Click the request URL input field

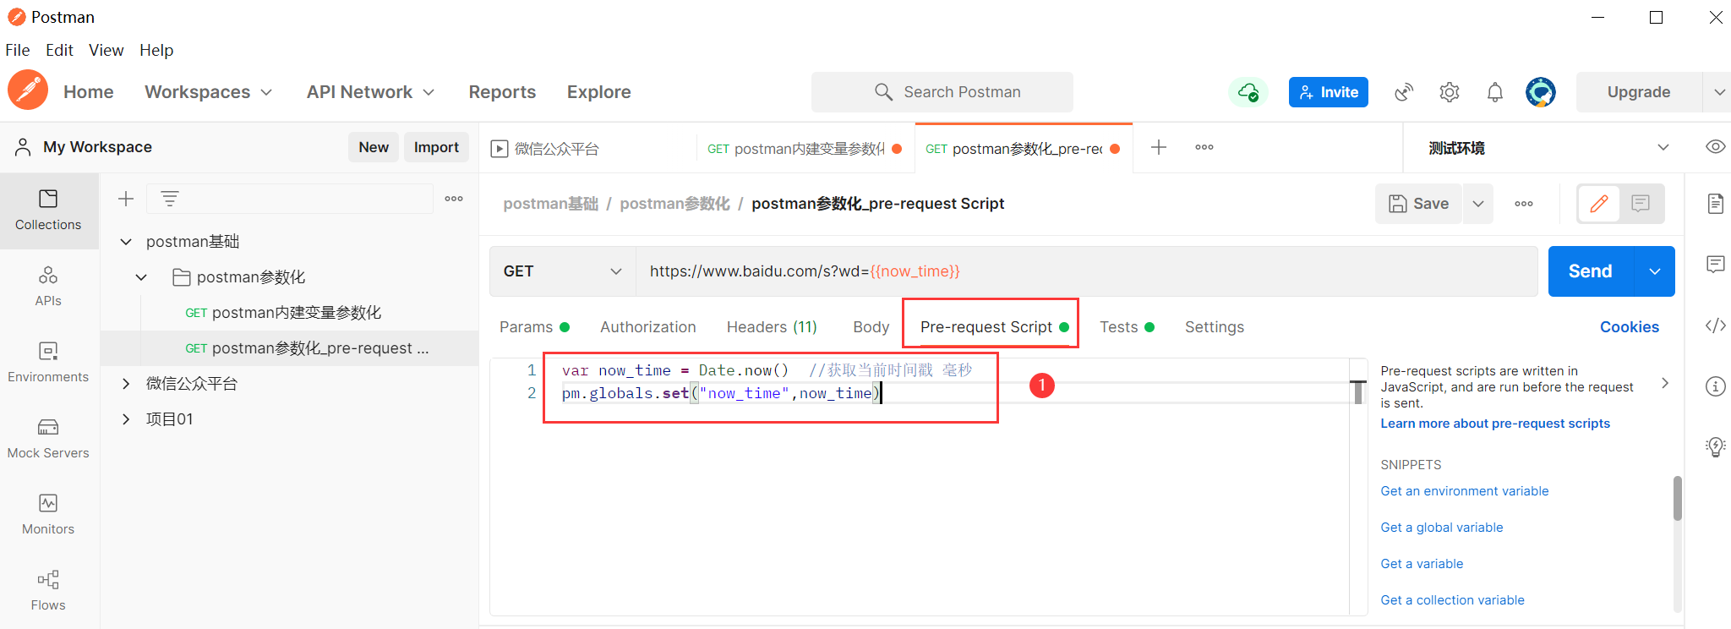pyautogui.click(x=1086, y=271)
